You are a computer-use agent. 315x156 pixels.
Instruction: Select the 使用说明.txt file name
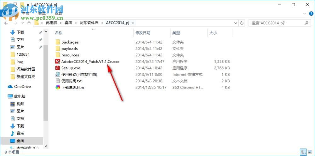pos(72,81)
